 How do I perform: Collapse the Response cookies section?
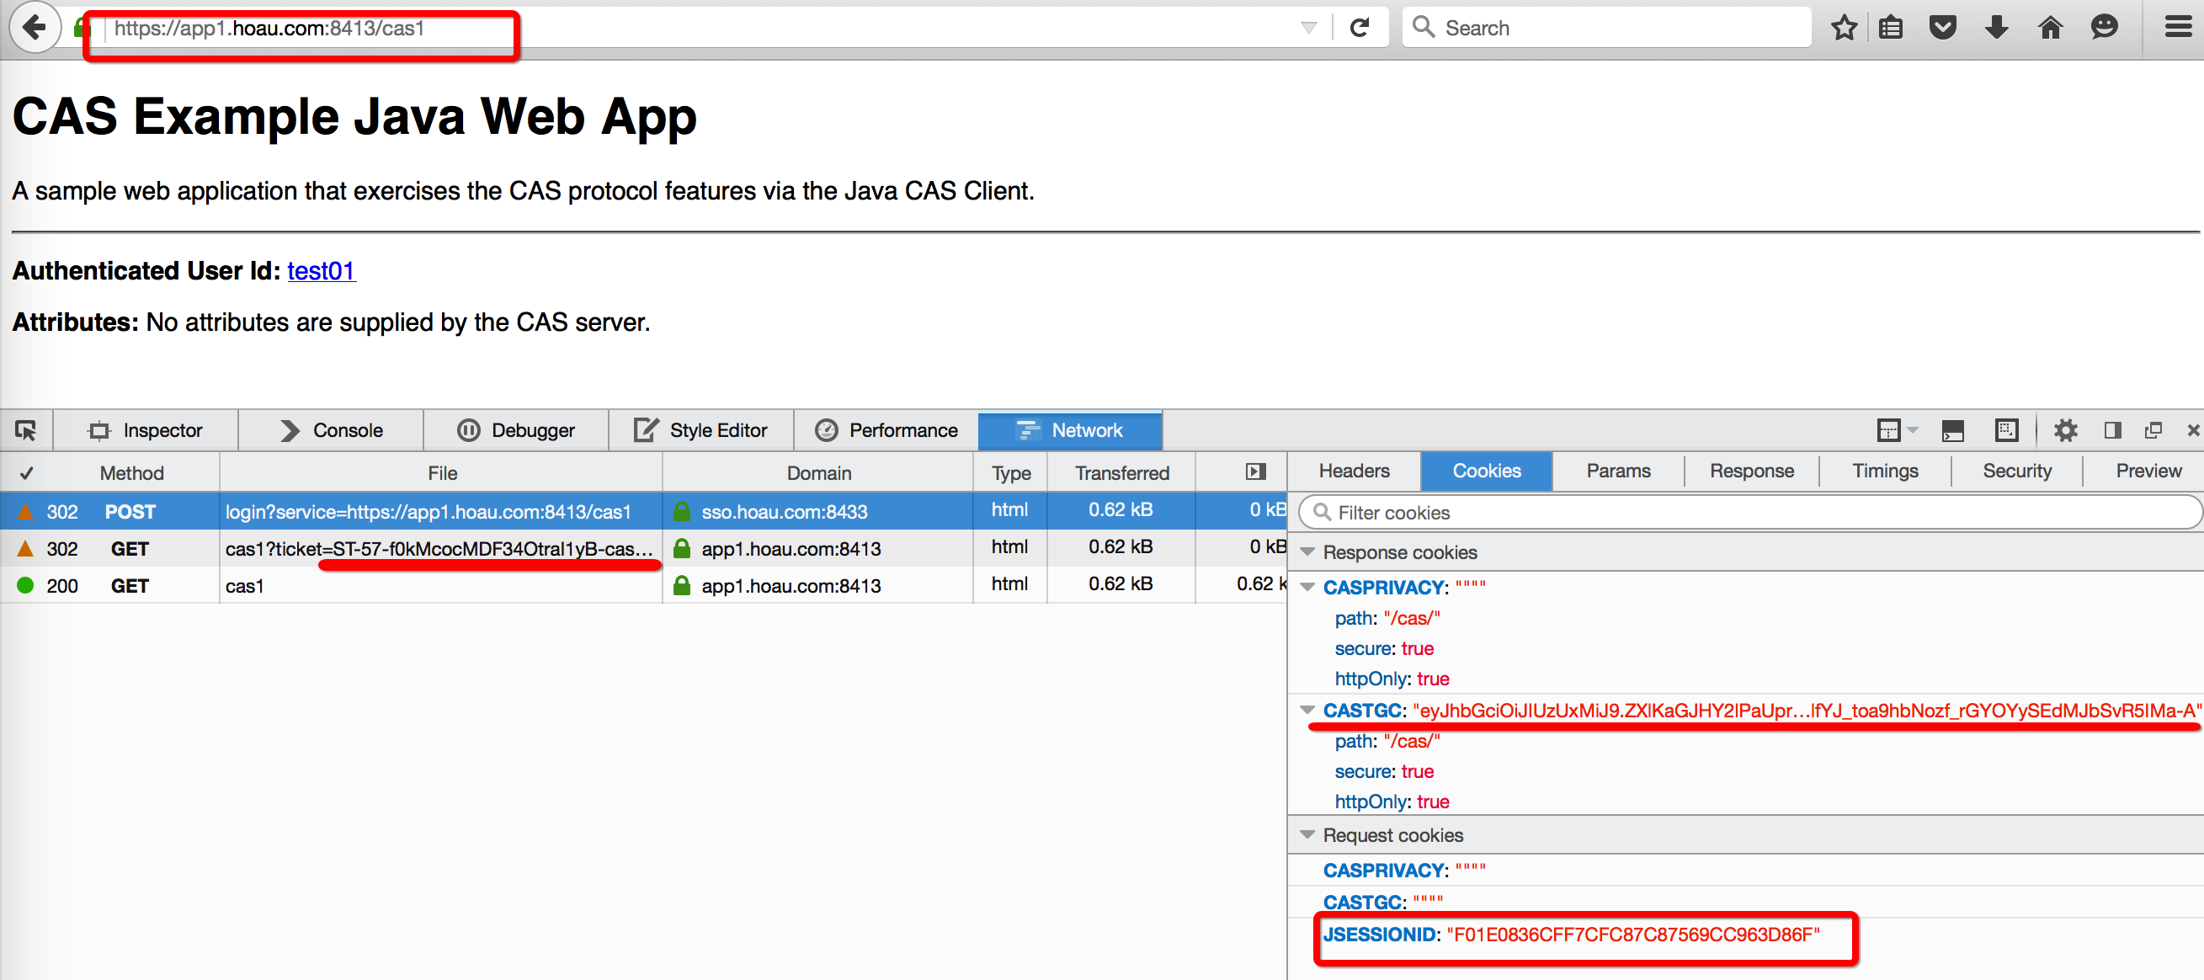(1307, 552)
